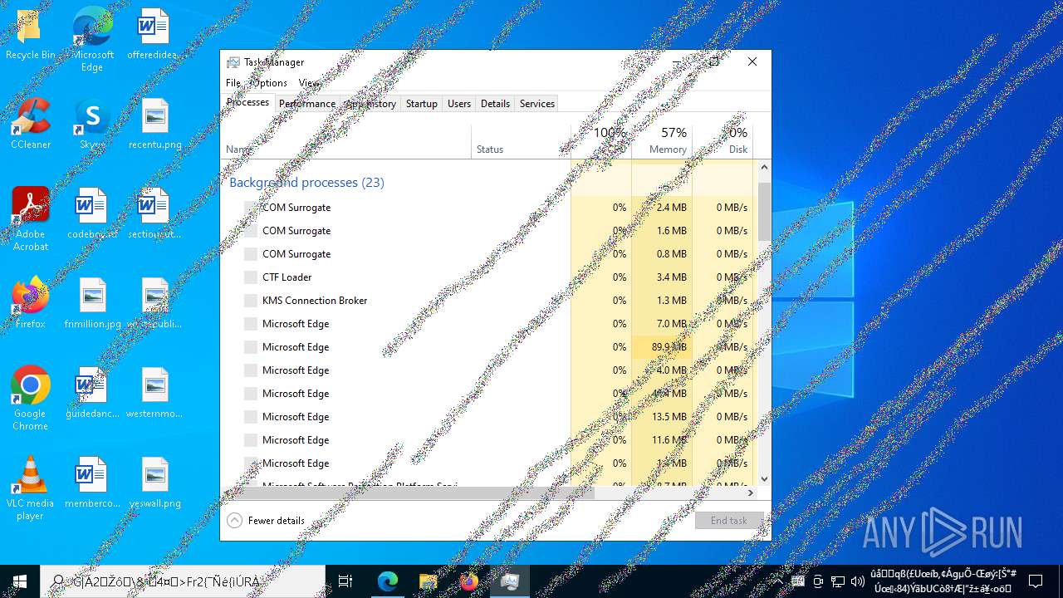Image resolution: width=1063 pixels, height=598 pixels.
Task: Open the Recycle Bin desktop icon
Action: 30,35
